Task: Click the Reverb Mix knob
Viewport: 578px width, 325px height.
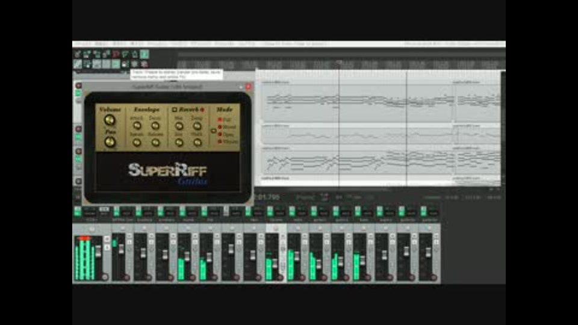Action: click(x=179, y=126)
